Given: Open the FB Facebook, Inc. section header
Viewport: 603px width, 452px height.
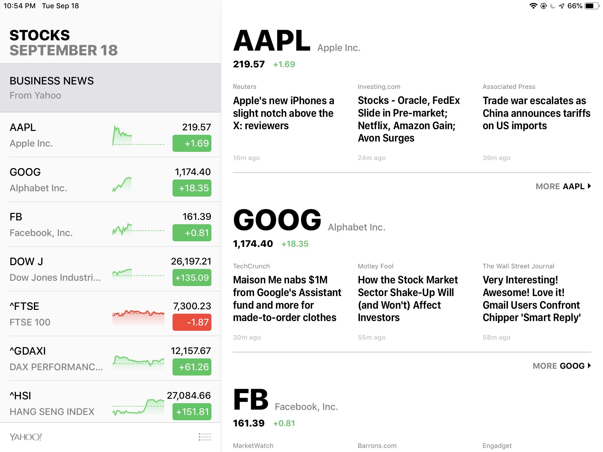Looking at the screenshot, I should tap(285, 400).
